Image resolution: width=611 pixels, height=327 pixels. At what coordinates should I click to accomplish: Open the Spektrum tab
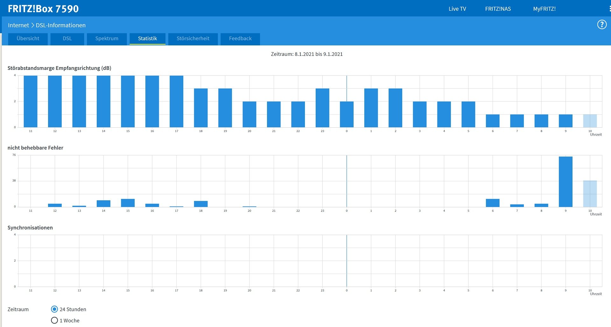tap(107, 39)
